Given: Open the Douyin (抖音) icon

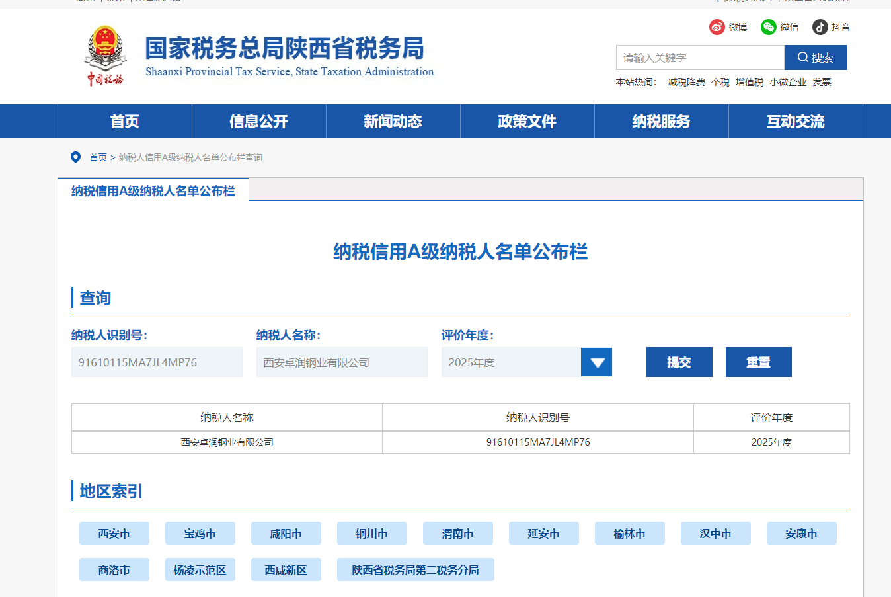Looking at the screenshot, I should tap(820, 27).
